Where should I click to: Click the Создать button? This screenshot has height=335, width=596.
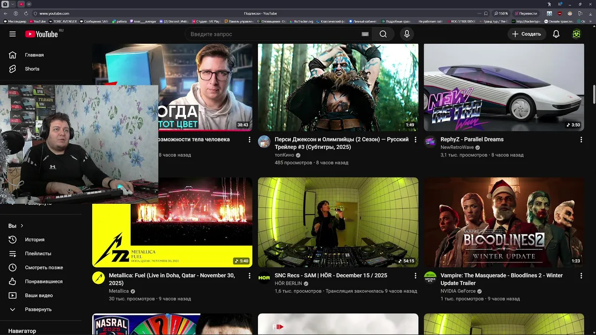pos(527,34)
